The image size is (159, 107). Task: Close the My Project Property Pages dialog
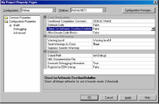point(155,2)
